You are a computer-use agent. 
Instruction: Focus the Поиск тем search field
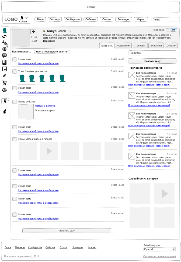click(x=152, y=53)
